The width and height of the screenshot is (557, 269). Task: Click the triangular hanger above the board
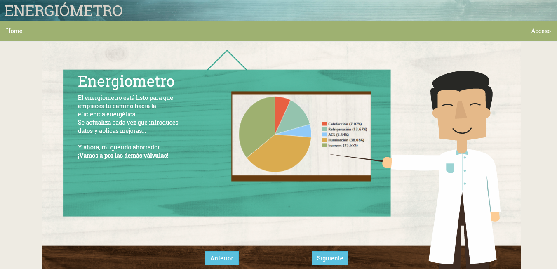[227, 60]
